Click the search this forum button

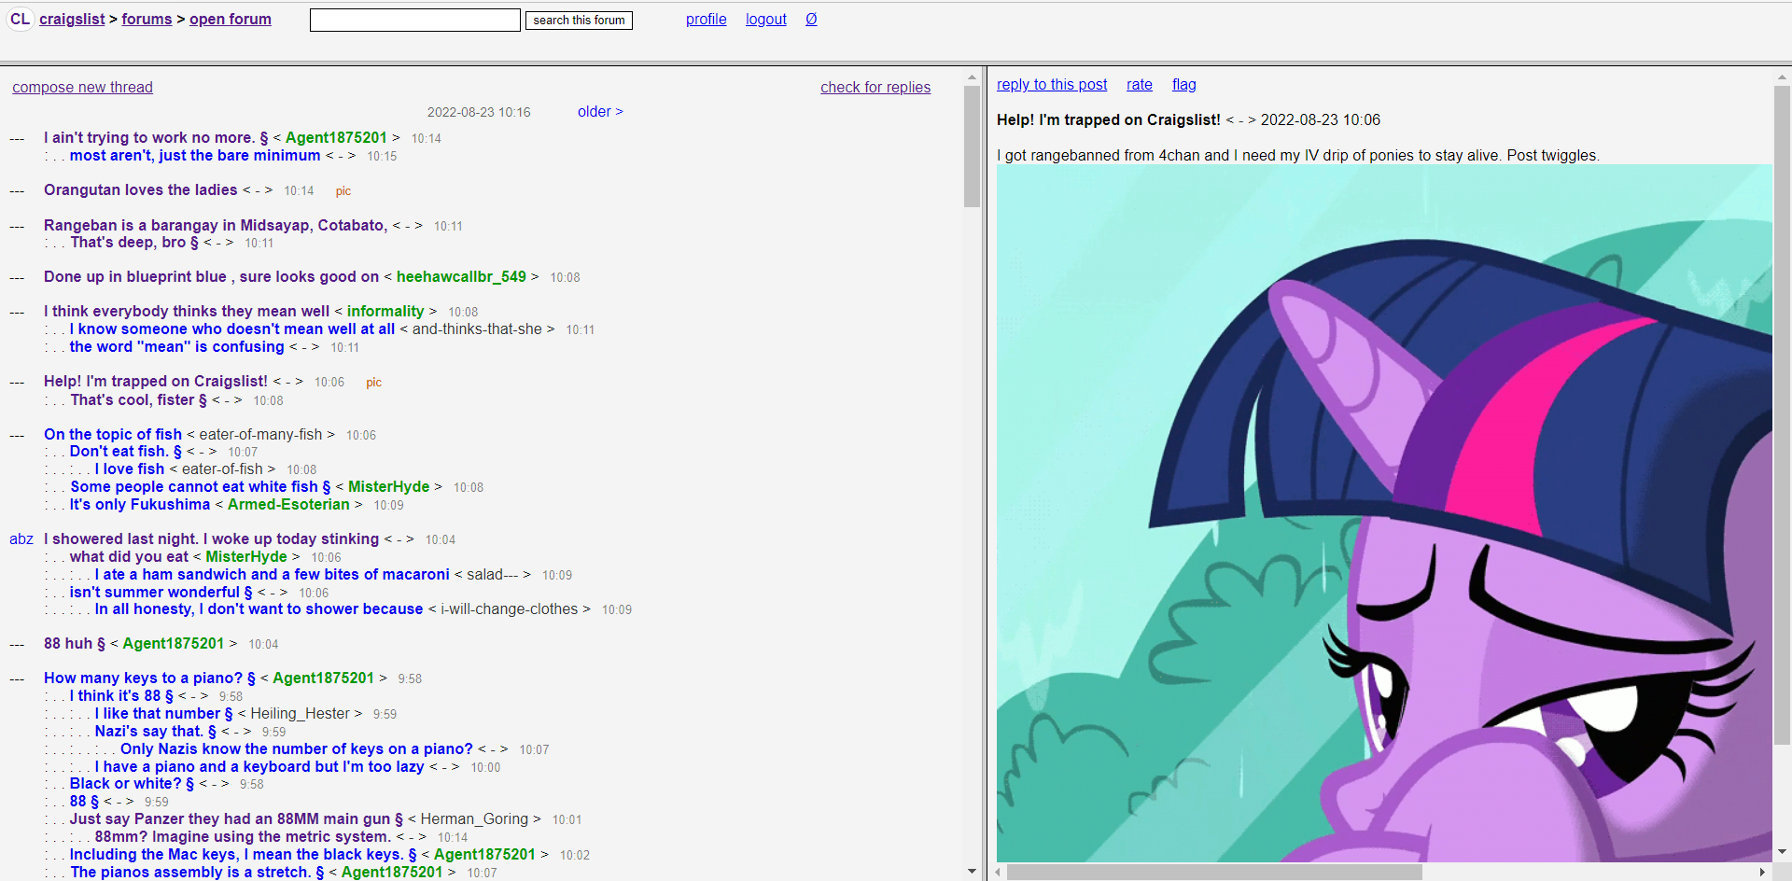click(x=579, y=20)
